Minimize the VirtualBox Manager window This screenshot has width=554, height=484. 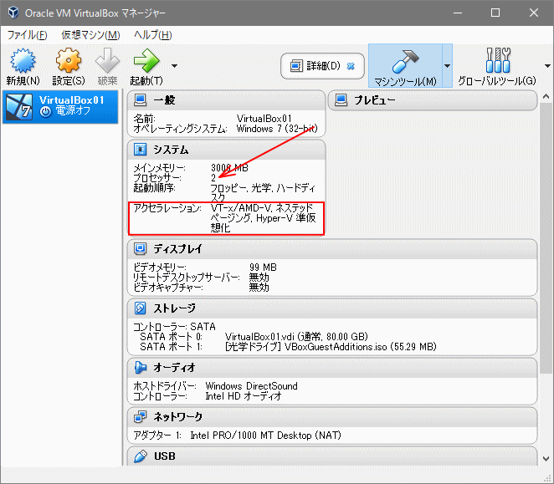458,13
